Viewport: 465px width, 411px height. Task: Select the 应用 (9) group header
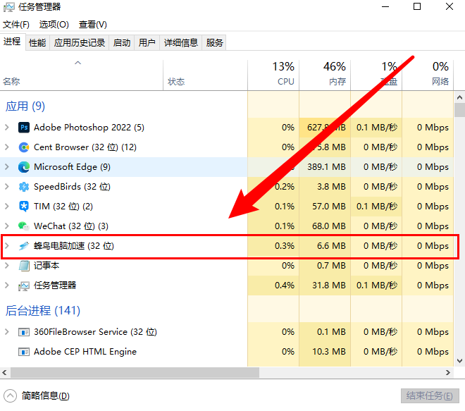[x=25, y=106]
